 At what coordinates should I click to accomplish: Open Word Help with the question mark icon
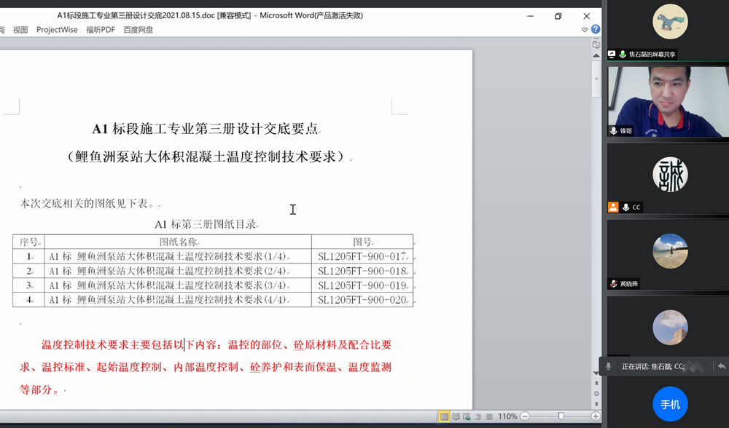(x=596, y=30)
